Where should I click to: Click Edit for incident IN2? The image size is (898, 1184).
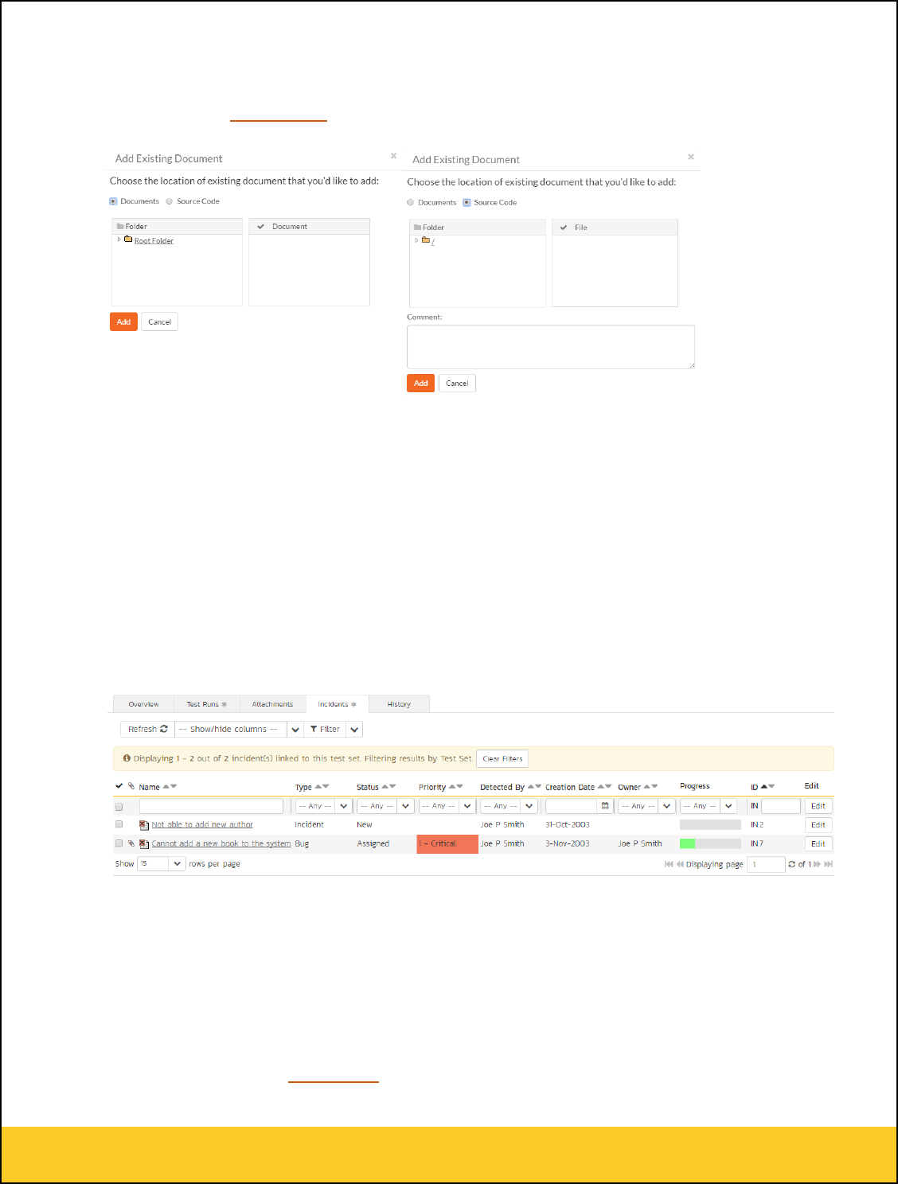click(818, 825)
